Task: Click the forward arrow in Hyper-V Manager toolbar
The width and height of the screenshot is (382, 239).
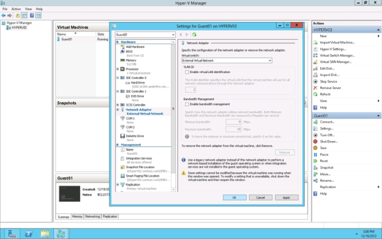Action: tap(9, 16)
